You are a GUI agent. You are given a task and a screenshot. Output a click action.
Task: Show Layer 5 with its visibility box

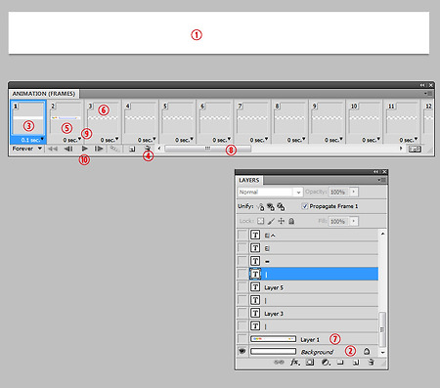(242, 287)
